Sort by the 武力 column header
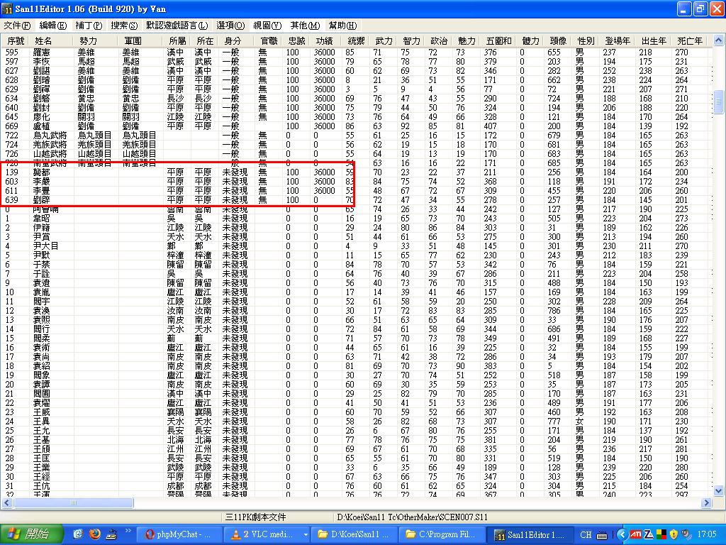The height and width of the screenshot is (545, 726). click(x=384, y=41)
